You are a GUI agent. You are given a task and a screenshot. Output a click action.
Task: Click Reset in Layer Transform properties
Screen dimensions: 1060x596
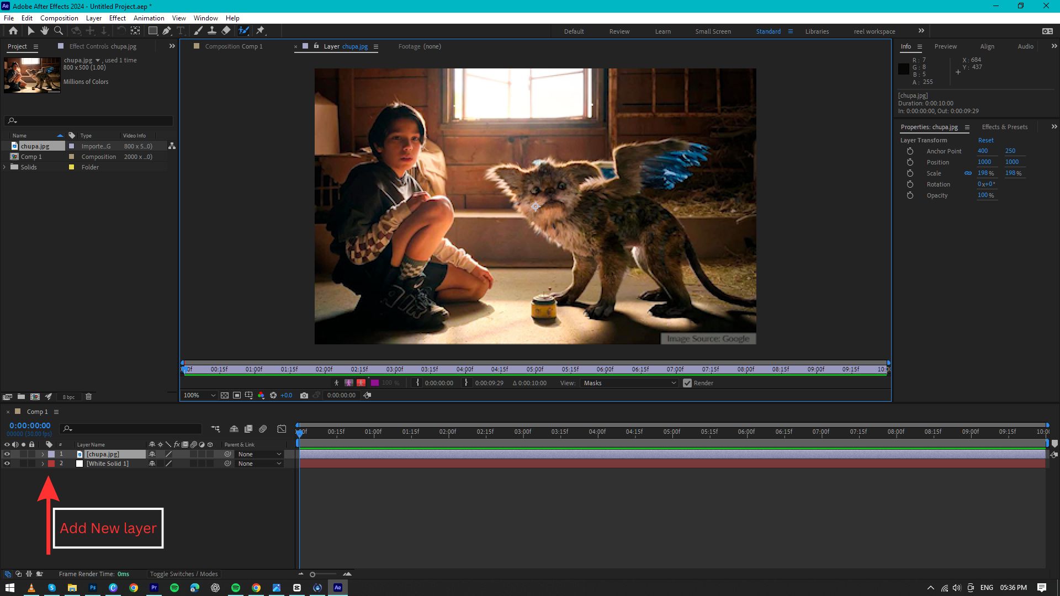pyautogui.click(x=985, y=140)
